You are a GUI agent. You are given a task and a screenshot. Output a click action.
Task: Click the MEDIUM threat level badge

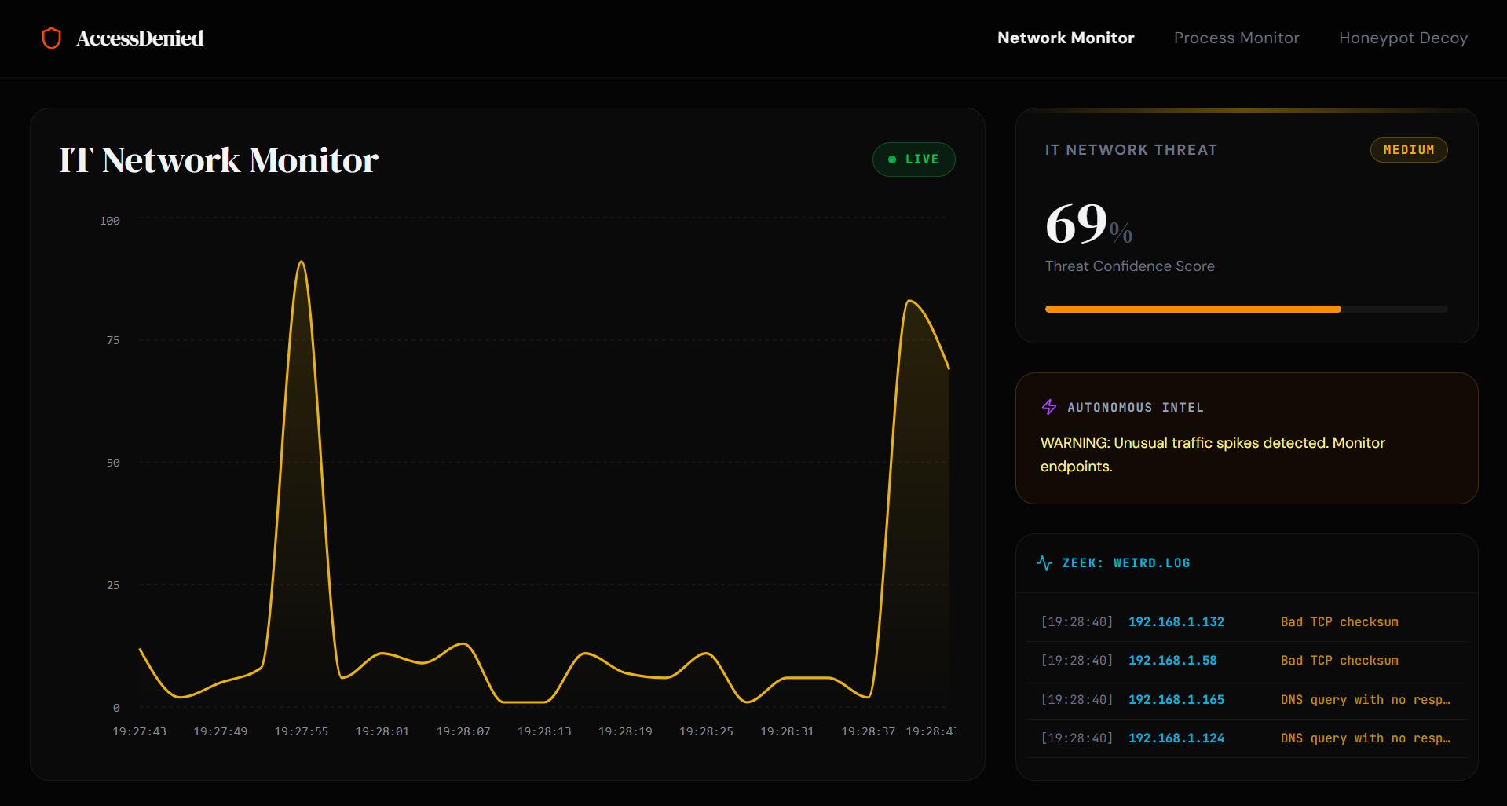pos(1409,150)
